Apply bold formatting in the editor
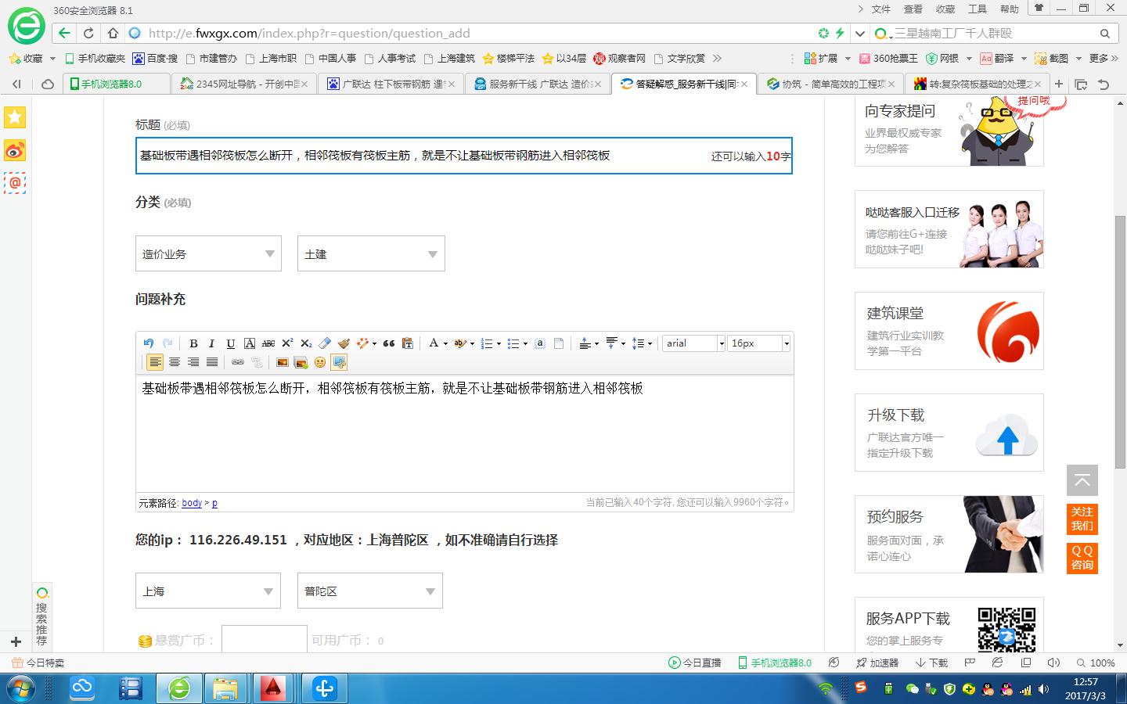 click(193, 343)
